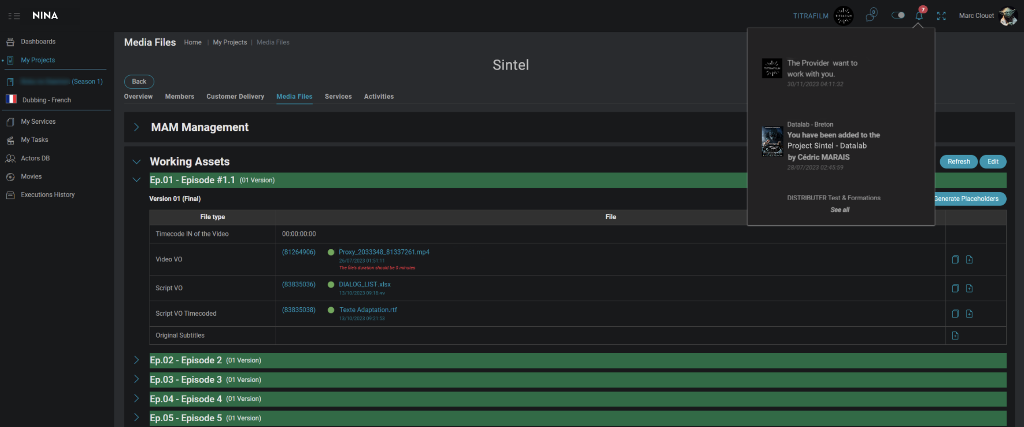This screenshot has width=1024, height=427.
Task: Click upload file icon for Script VO
Action: (x=969, y=288)
